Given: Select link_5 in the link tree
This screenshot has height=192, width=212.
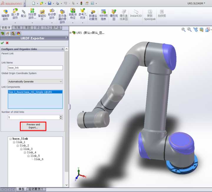Looking at the screenshot, I should point(35,156).
